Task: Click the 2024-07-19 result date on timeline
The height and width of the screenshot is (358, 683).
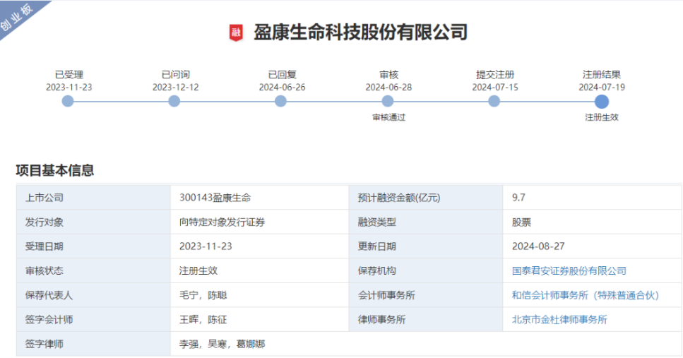Action: coord(602,87)
